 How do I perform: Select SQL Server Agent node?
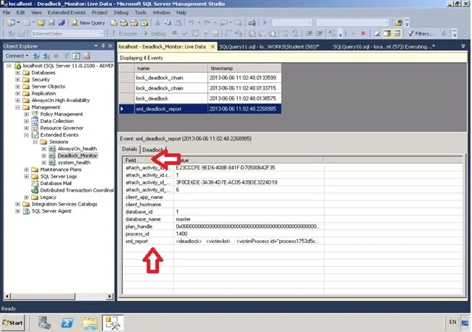click(51, 211)
